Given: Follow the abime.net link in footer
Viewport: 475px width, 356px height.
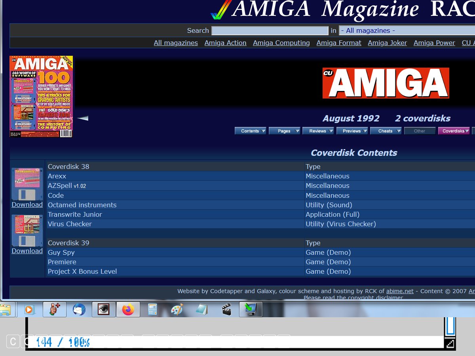Looking at the screenshot, I should pyautogui.click(x=400, y=291).
